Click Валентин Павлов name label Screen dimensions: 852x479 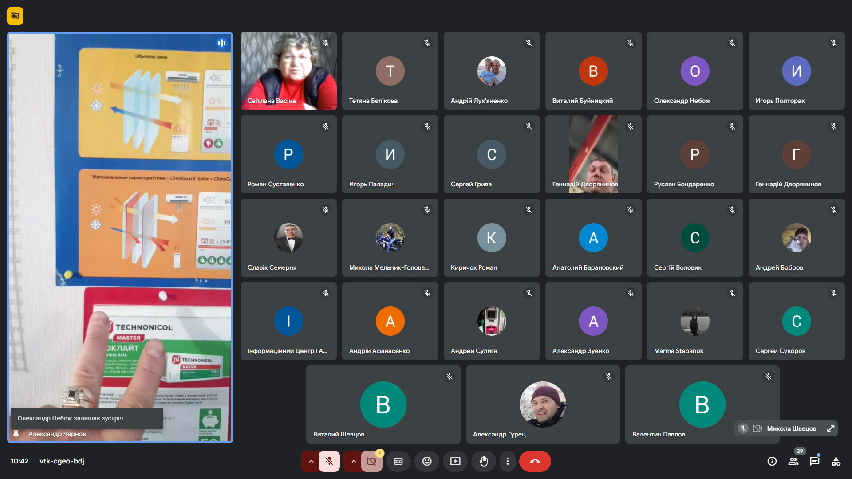pos(659,434)
